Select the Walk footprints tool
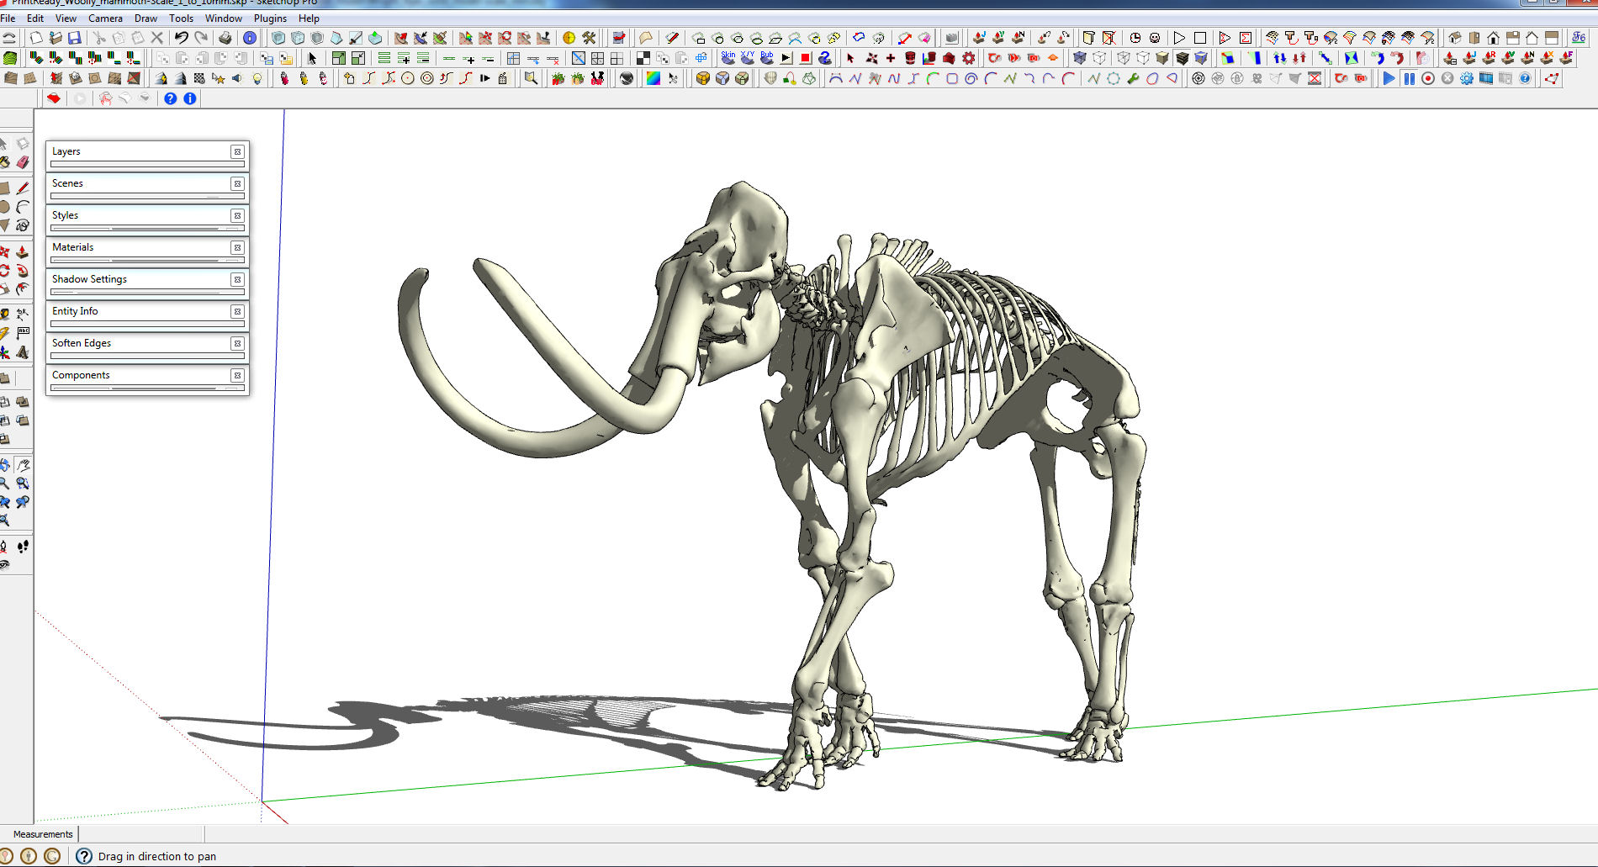The image size is (1598, 867). [x=23, y=547]
